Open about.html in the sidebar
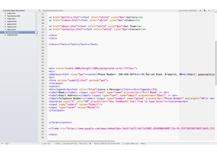 coord(11,29)
